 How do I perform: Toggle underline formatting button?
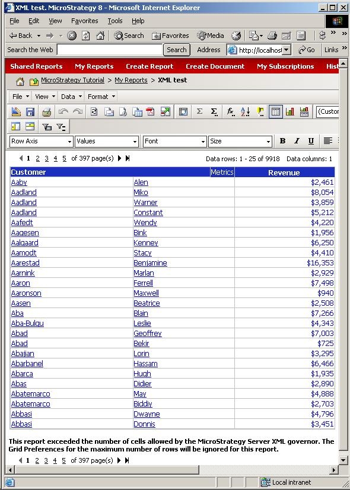tap(311, 141)
